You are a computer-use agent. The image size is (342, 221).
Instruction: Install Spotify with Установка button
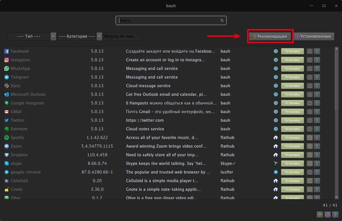pyautogui.click(x=292, y=138)
